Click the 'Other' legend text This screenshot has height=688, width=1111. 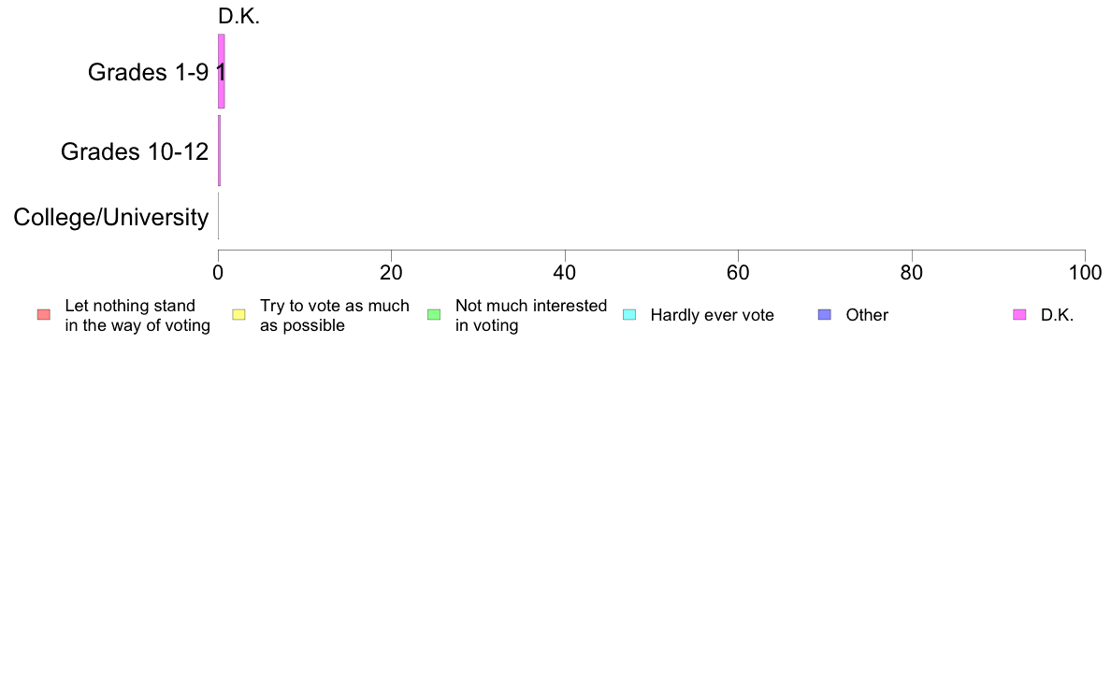pyautogui.click(x=867, y=315)
